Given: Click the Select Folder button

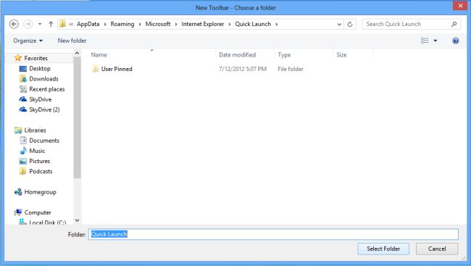Looking at the screenshot, I should click(383, 249).
